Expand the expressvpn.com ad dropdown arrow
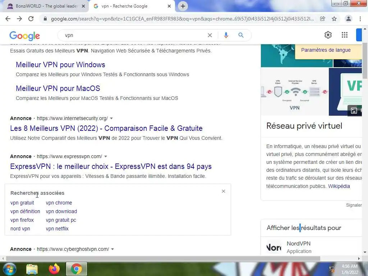The width and height of the screenshot is (368, 276). (106, 156)
